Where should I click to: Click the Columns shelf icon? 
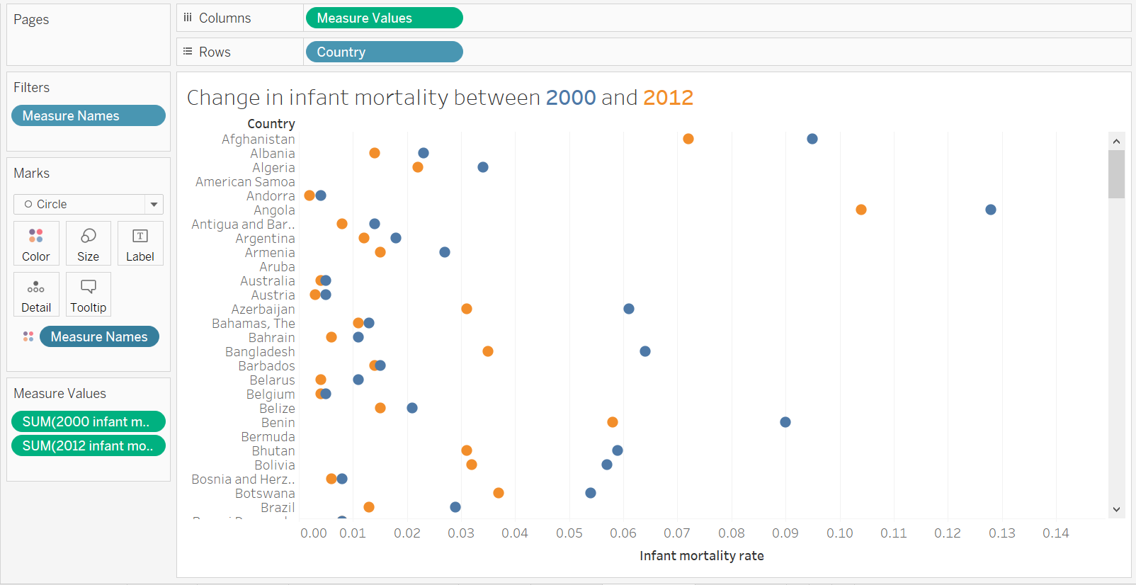[x=186, y=17]
